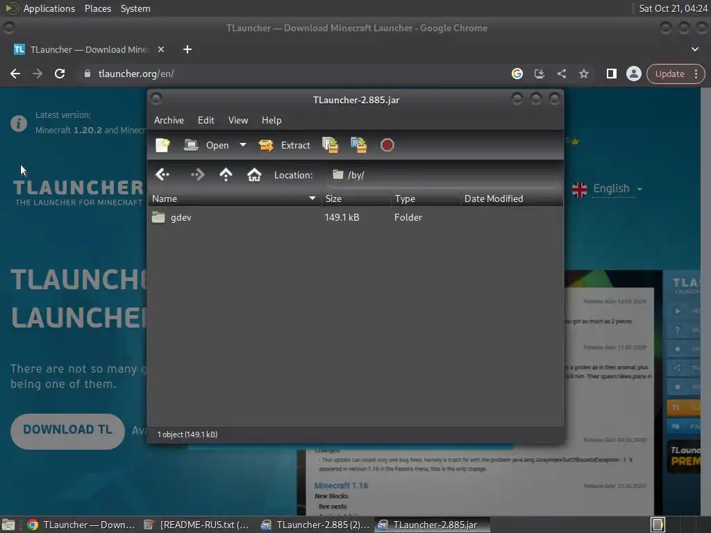The width and height of the screenshot is (711, 533).
Task: Add a folder to archive icon
Action: (359, 145)
